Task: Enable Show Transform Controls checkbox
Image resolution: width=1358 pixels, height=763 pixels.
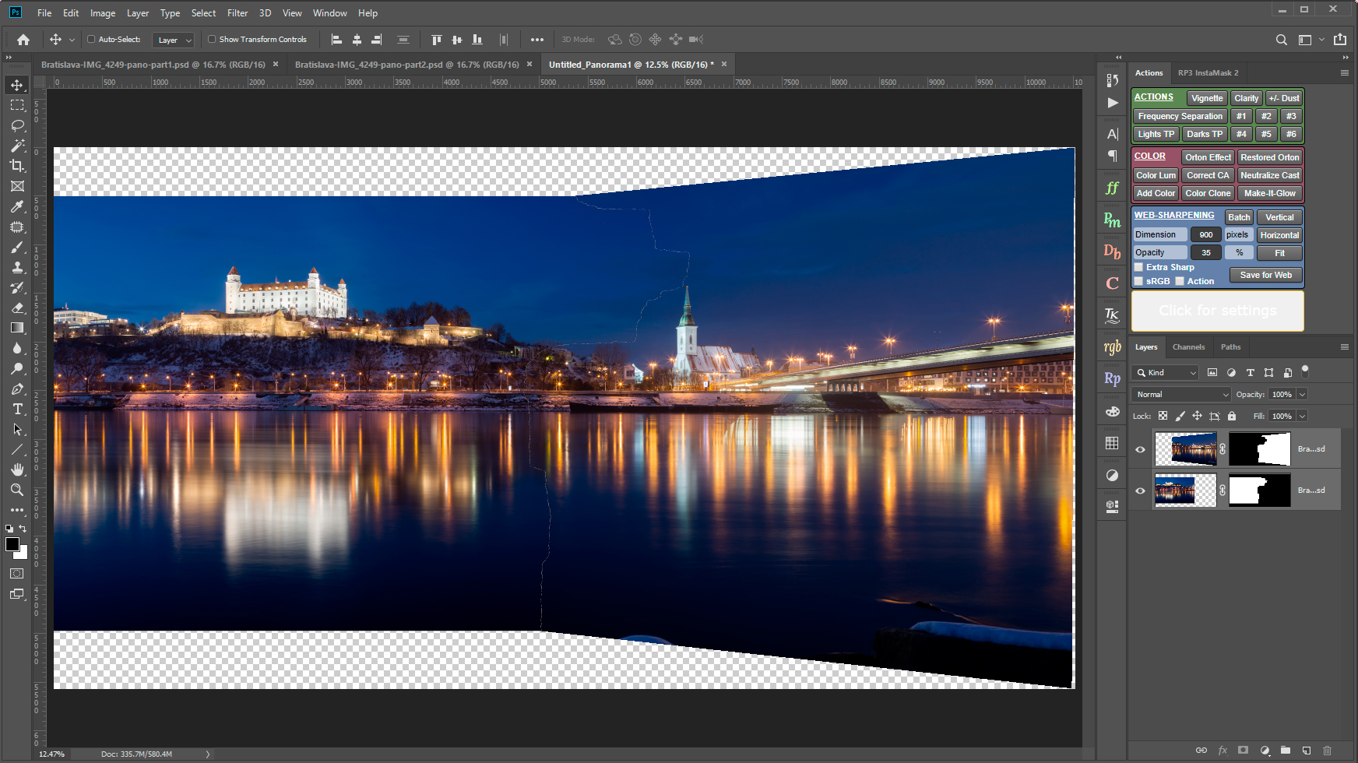Action: [x=212, y=39]
